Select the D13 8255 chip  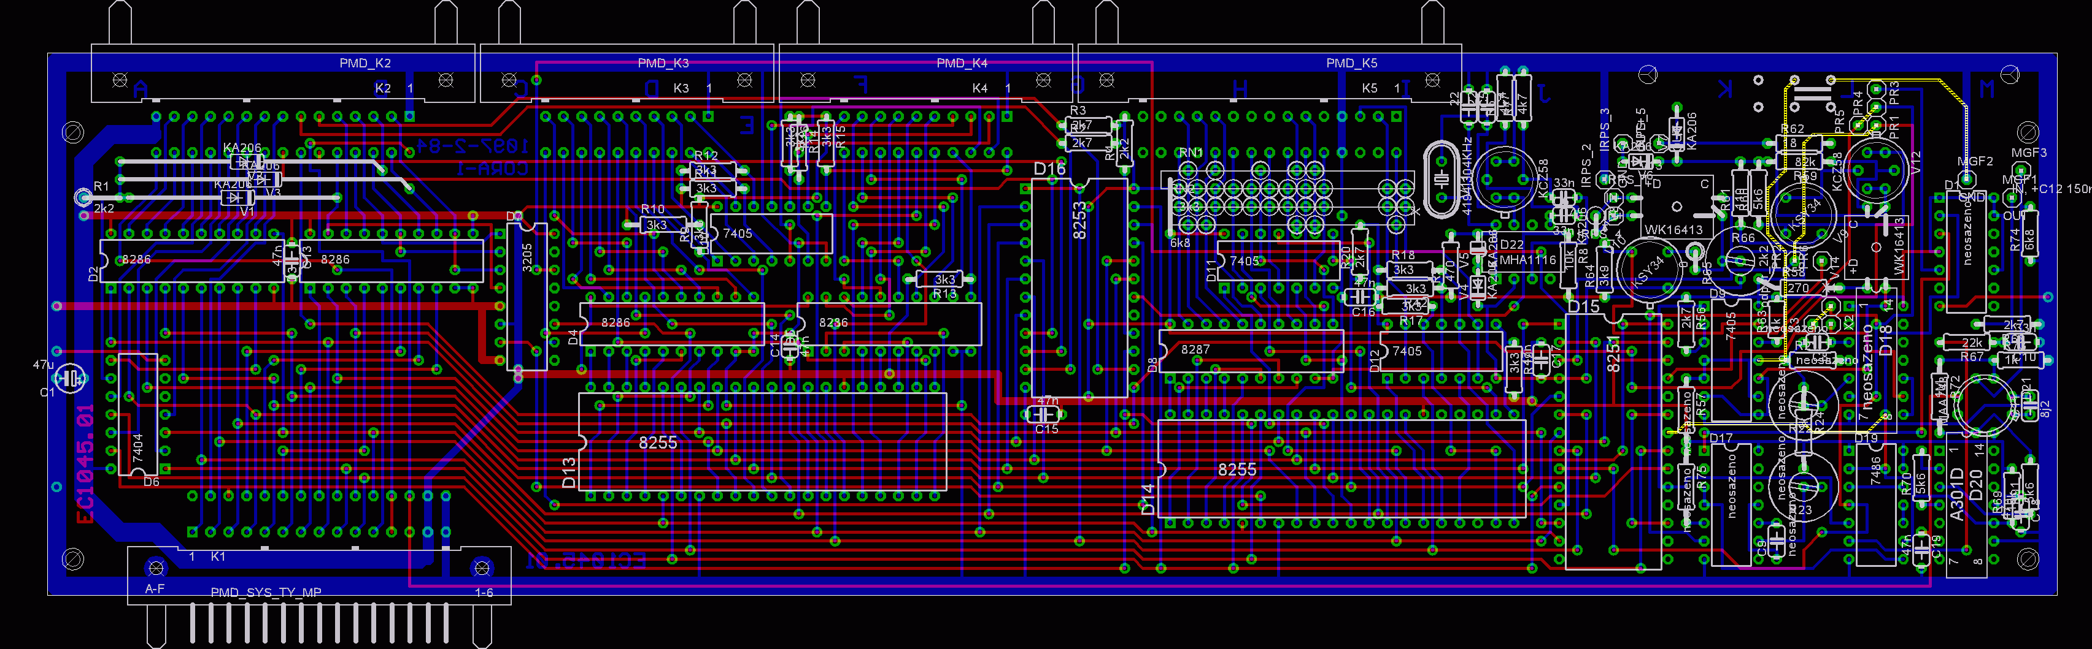click(x=762, y=442)
